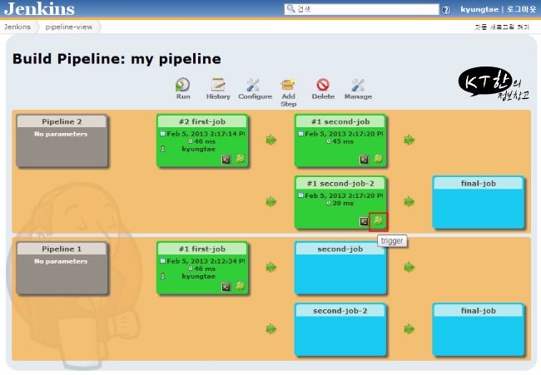Click retrigger icon on #2 first-job
Screen dimensions: 541x375
pyautogui.click(x=241, y=159)
